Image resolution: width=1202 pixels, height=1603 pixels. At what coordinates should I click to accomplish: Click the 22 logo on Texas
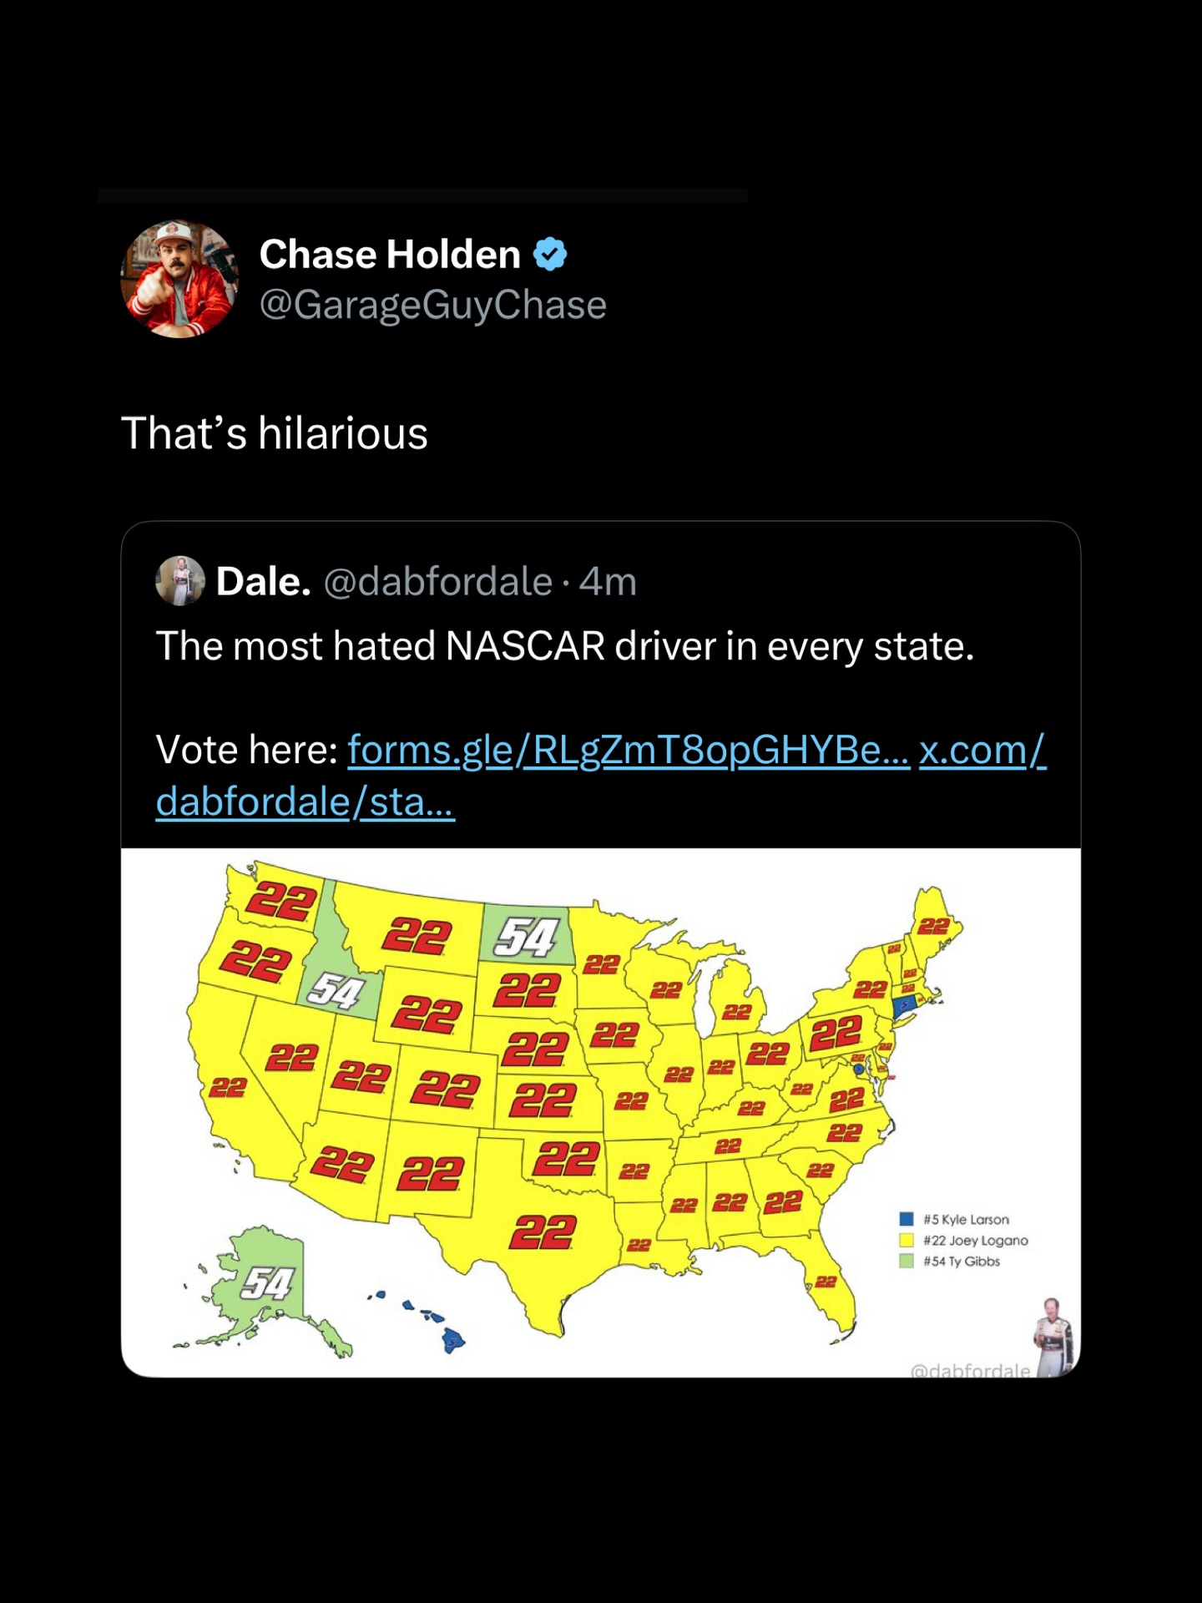(x=543, y=1231)
